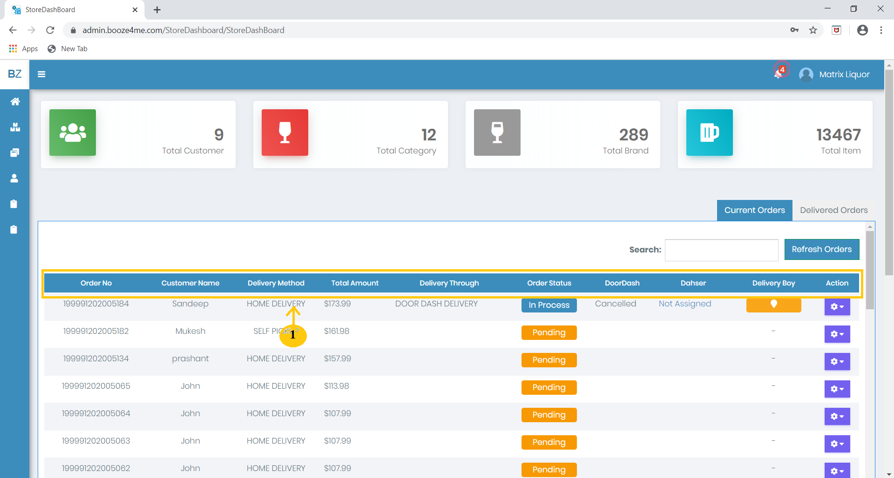Go to the Home icon in the sidebar
894x478 pixels.
pyautogui.click(x=15, y=101)
